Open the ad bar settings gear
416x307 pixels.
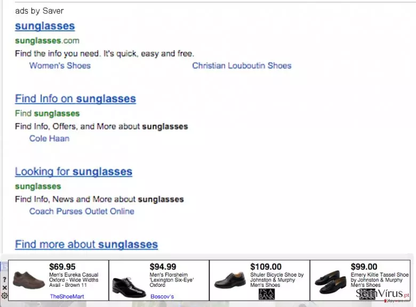pyautogui.click(x=4, y=295)
